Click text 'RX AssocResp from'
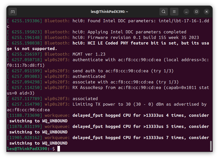The image size is (219, 159). 94,87
